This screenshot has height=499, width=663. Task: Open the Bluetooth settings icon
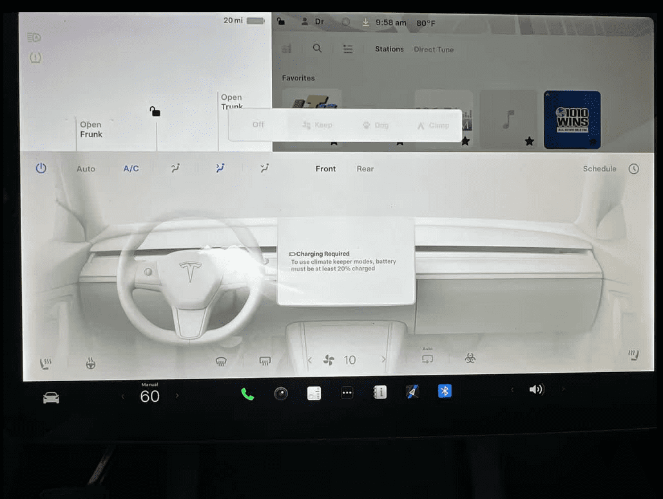(445, 391)
